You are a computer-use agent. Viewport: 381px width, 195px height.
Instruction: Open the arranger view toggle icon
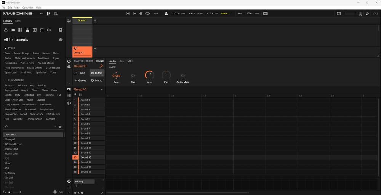coord(69,21)
